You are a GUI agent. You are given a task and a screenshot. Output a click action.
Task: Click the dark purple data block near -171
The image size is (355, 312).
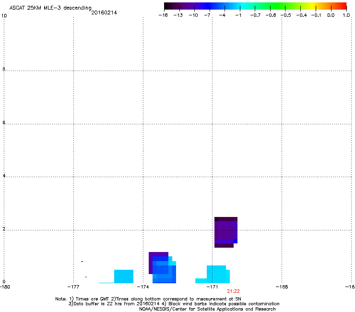(x=226, y=232)
